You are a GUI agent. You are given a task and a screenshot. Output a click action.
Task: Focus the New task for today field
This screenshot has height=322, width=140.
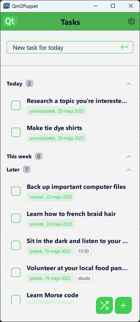70,48
